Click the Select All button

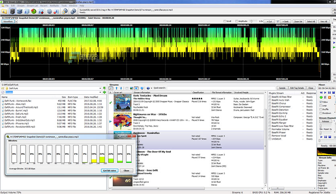point(311,21)
